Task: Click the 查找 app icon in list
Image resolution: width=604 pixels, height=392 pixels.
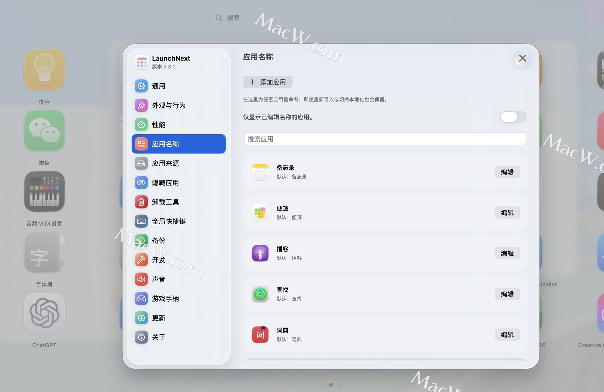Action: coord(260,294)
